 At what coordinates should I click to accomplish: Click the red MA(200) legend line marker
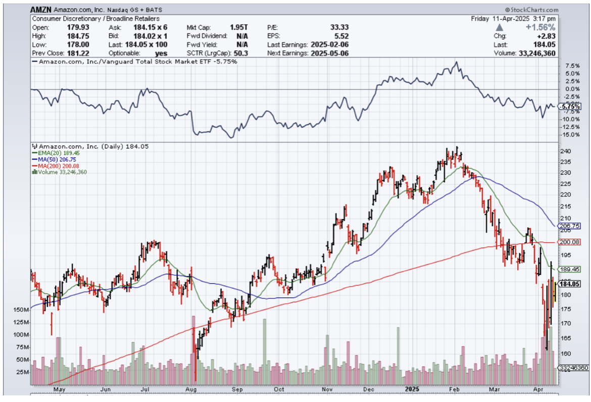pyautogui.click(x=33, y=166)
